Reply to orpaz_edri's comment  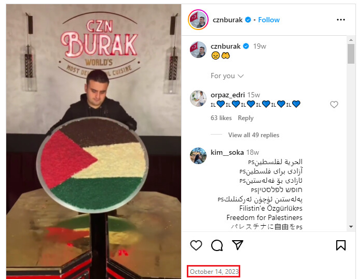point(245,118)
